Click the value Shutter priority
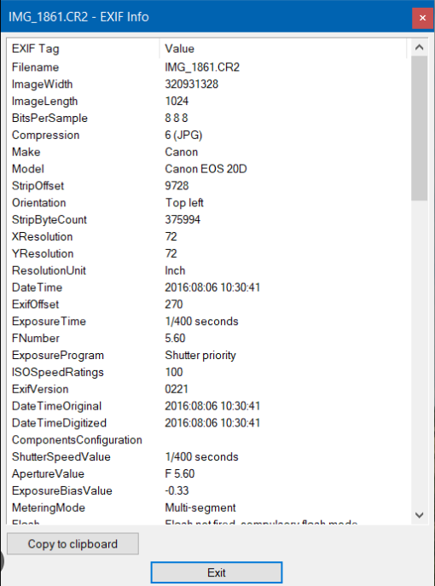Viewport: 435px width, 586px height. (200, 356)
